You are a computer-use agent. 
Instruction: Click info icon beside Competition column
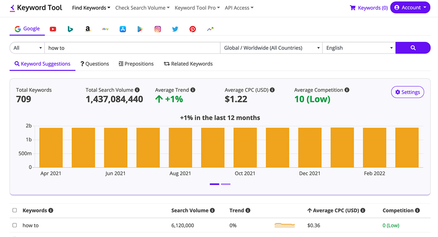(x=417, y=211)
